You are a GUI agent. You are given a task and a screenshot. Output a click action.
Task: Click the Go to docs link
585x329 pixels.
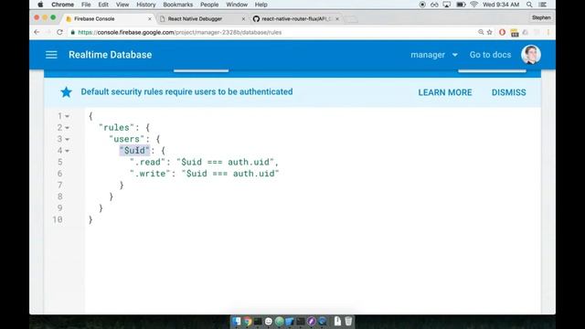point(490,55)
